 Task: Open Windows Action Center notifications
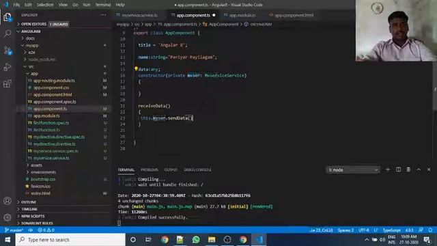[427, 240]
